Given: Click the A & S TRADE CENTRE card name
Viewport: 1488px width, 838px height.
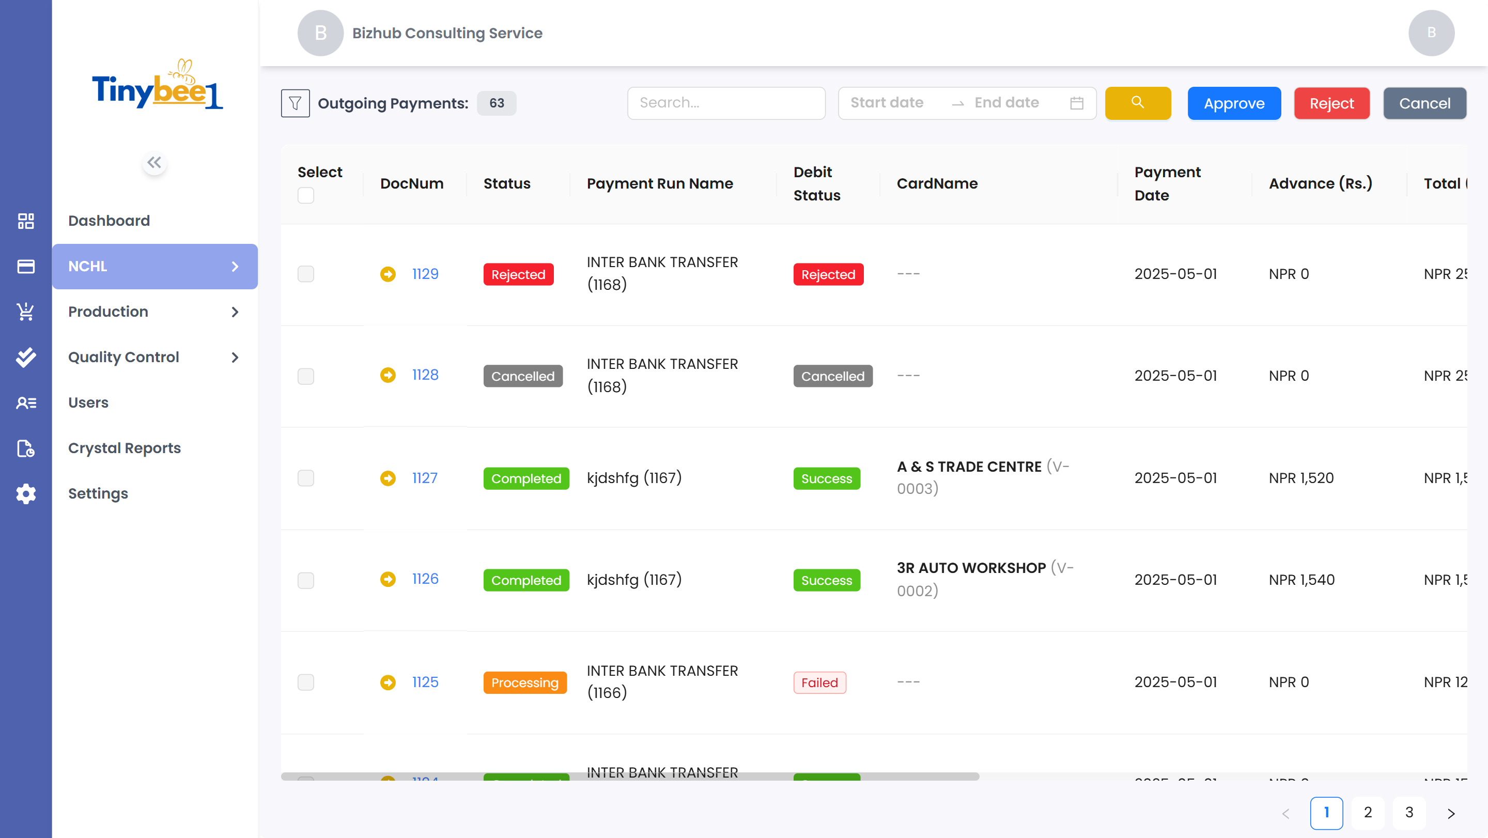Looking at the screenshot, I should [969, 467].
